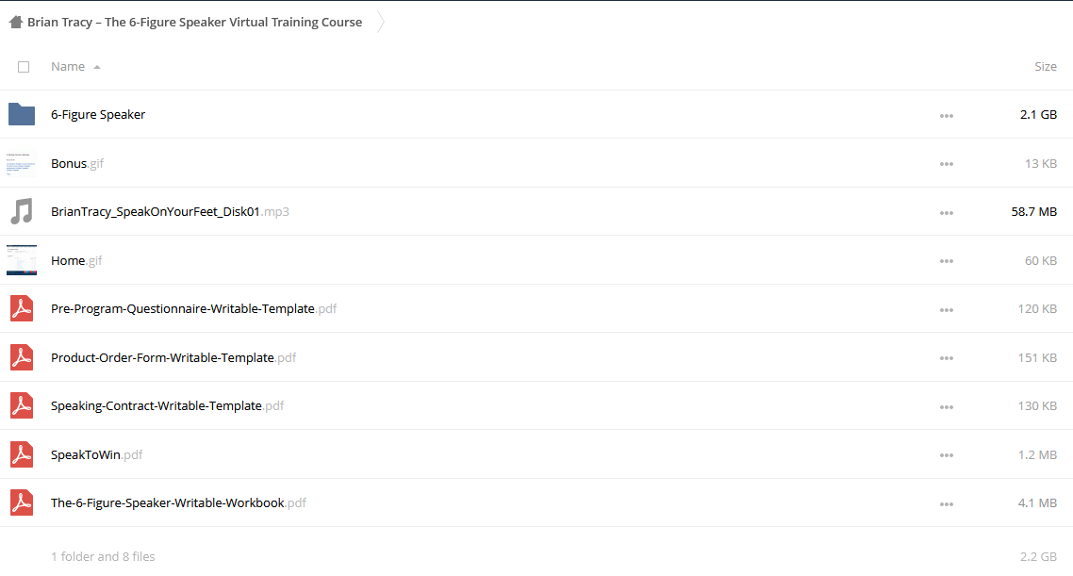Click the PDF icon of Product-Order-Form-Writable-Template
Viewport: 1073px width, 576px height.
point(22,357)
